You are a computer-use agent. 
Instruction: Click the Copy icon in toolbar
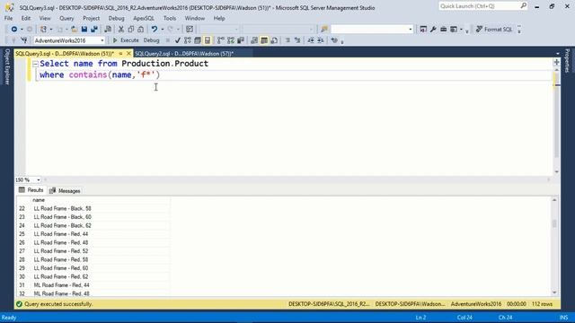click(x=130, y=30)
